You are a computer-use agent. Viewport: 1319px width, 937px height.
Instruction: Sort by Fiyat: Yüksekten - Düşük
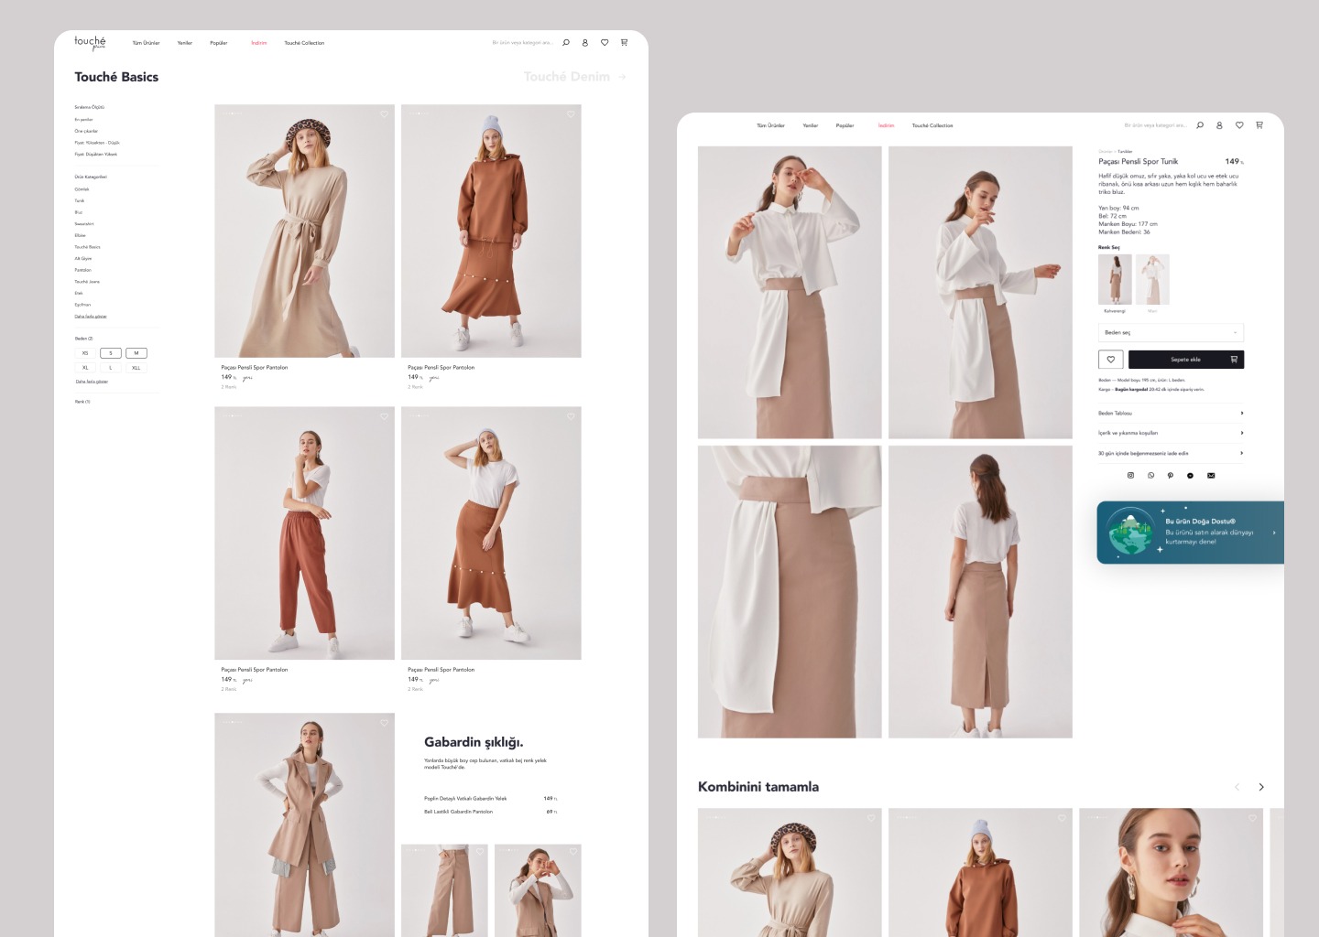coord(97,143)
